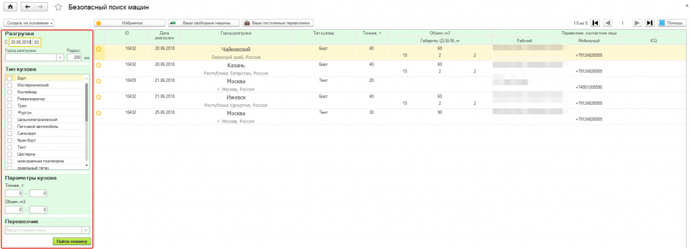
Task: Navigate forward with the right arrow
Action: tap(41, 7)
